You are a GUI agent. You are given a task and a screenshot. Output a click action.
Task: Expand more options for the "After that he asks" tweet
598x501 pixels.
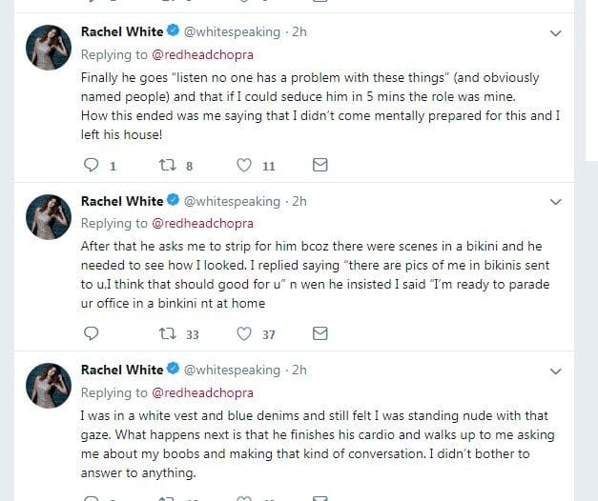pyautogui.click(x=558, y=202)
